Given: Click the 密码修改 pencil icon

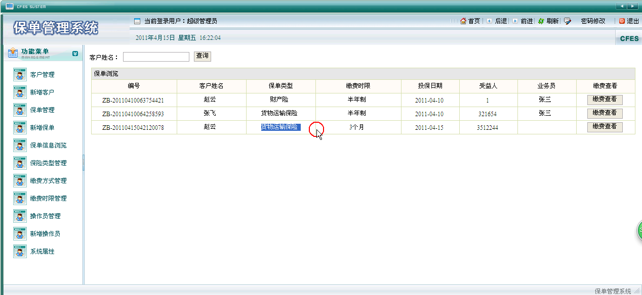Looking at the screenshot, I should [x=568, y=21].
